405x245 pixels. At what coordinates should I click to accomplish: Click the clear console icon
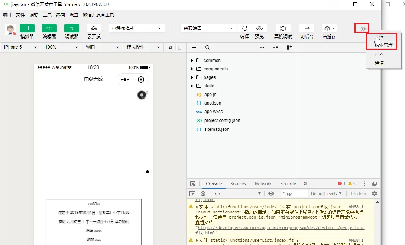[203, 194]
